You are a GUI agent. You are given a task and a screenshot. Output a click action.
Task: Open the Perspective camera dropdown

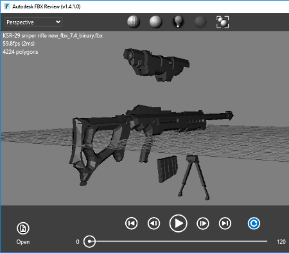33,22
